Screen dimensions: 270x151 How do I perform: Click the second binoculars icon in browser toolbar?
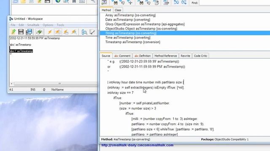[x=141, y=3]
